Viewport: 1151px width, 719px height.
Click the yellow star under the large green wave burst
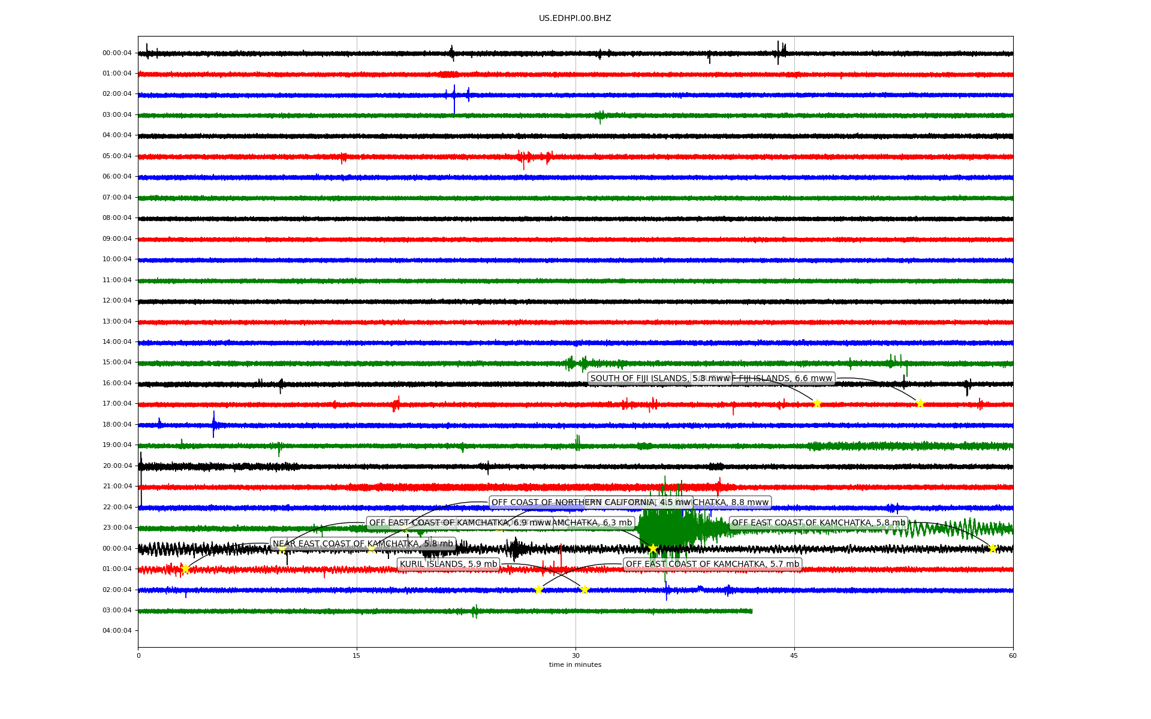[653, 548]
